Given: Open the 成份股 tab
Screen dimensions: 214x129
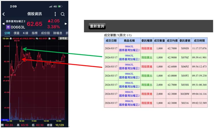Looking at the screenshot, I should pyautogui.click(x=45, y=33).
